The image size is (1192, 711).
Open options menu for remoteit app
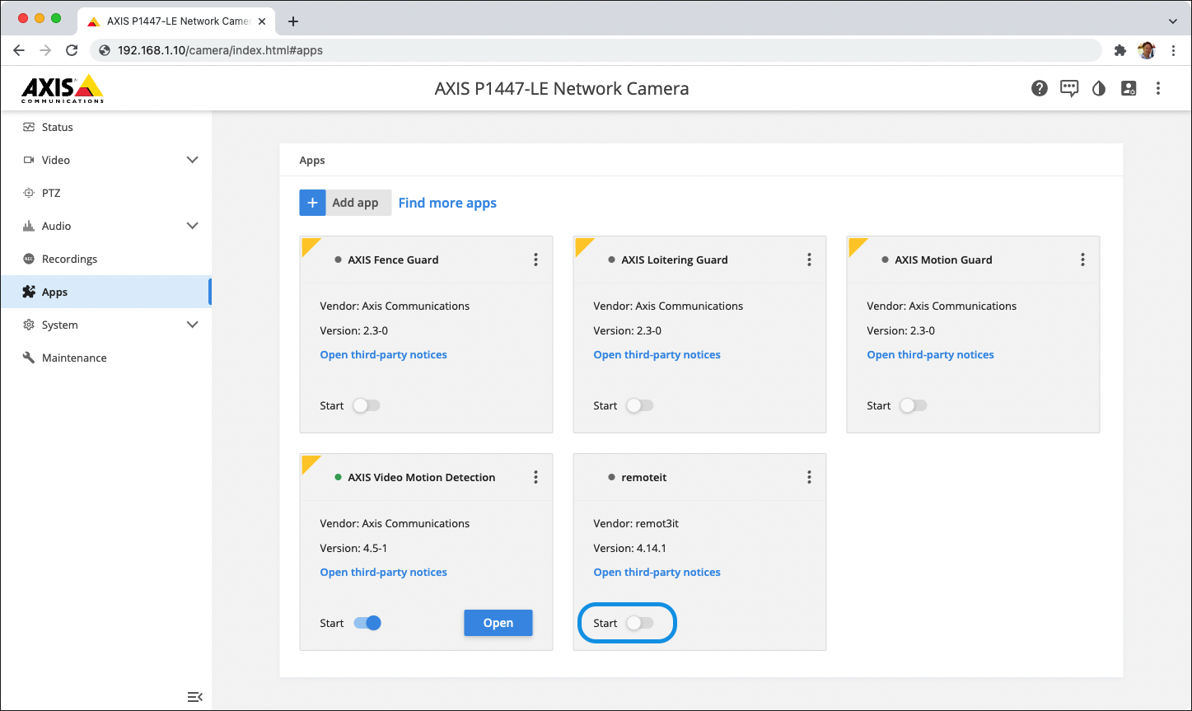(x=809, y=477)
